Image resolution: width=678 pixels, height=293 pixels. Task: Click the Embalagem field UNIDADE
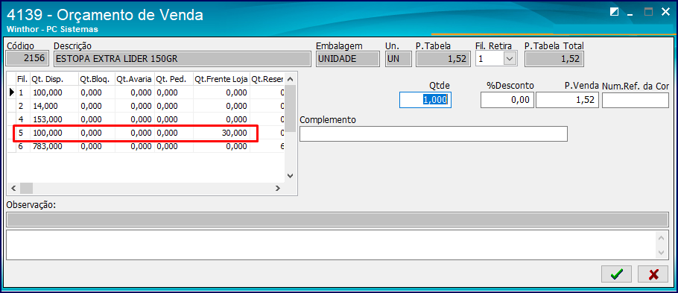coord(348,59)
